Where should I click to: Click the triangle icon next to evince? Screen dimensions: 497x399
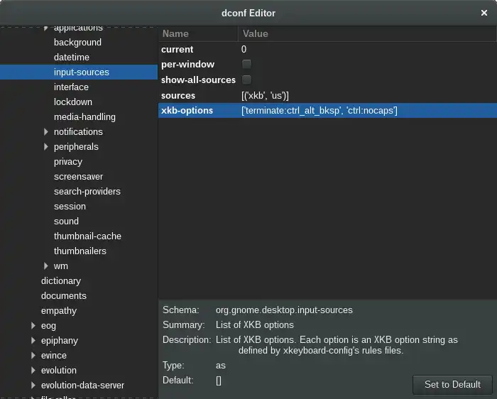point(33,355)
